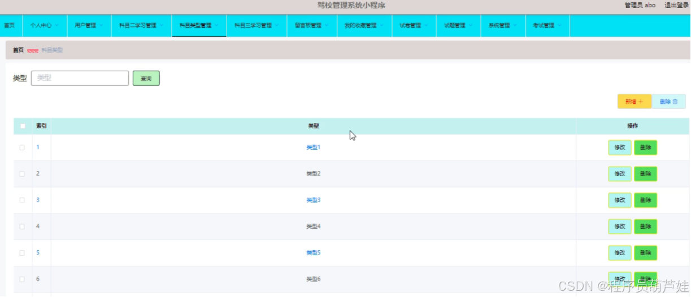This screenshot has width=691, height=297.
Task: Click the 管理员 abo user label
Action: click(640, 5)
